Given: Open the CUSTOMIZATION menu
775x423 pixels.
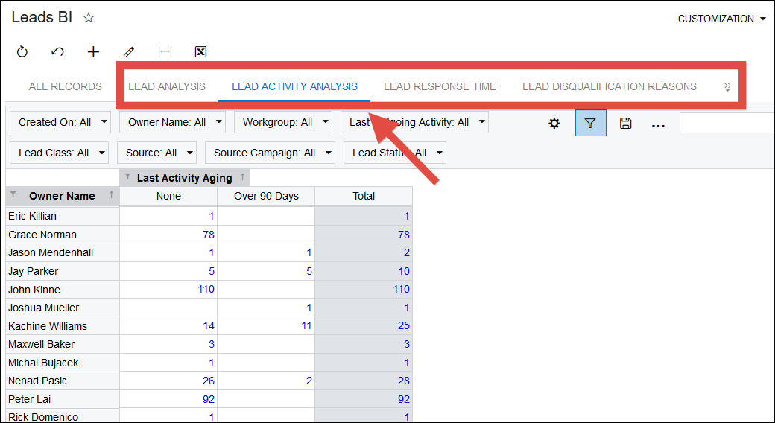Looking at the screenshot, I should (721, 19).
